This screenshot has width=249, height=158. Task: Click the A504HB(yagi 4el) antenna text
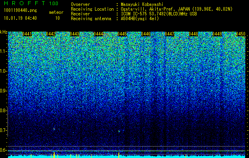140,19
